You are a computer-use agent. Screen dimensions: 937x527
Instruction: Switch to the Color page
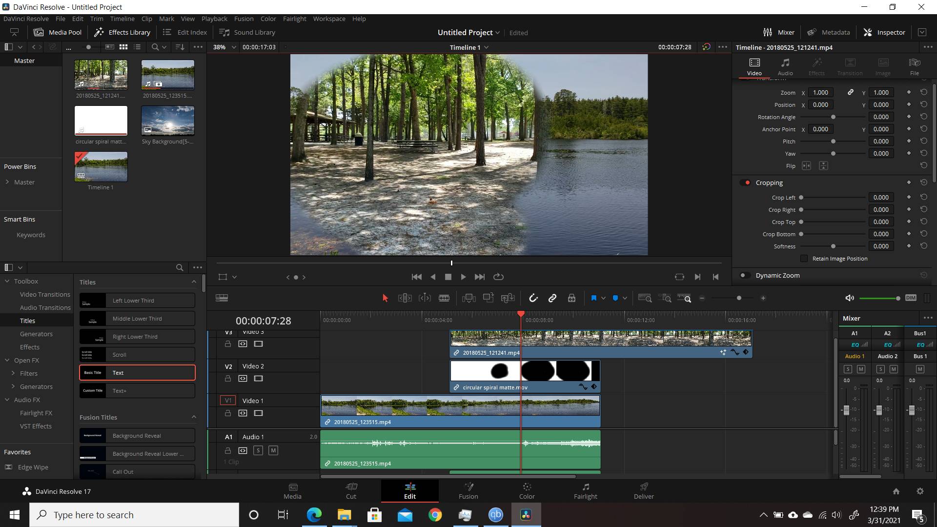click(x=527, y=491)
